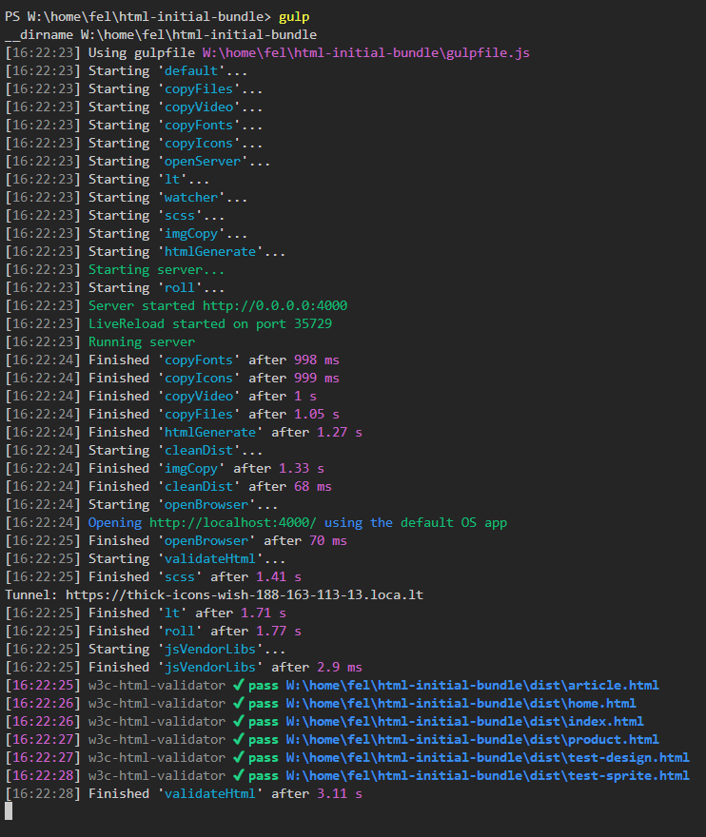Image resolution: width=706 pixels, height=837 pixels.
Task: Click the '2.9 ms' duration value
Action: pos(340,668)
